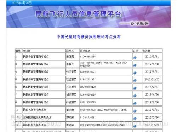Open certificate icon for 民航中南管理局考试点

point(135,65)
